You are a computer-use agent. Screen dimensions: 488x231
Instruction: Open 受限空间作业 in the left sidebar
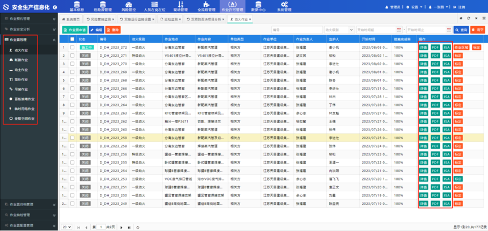click(24, 119)
